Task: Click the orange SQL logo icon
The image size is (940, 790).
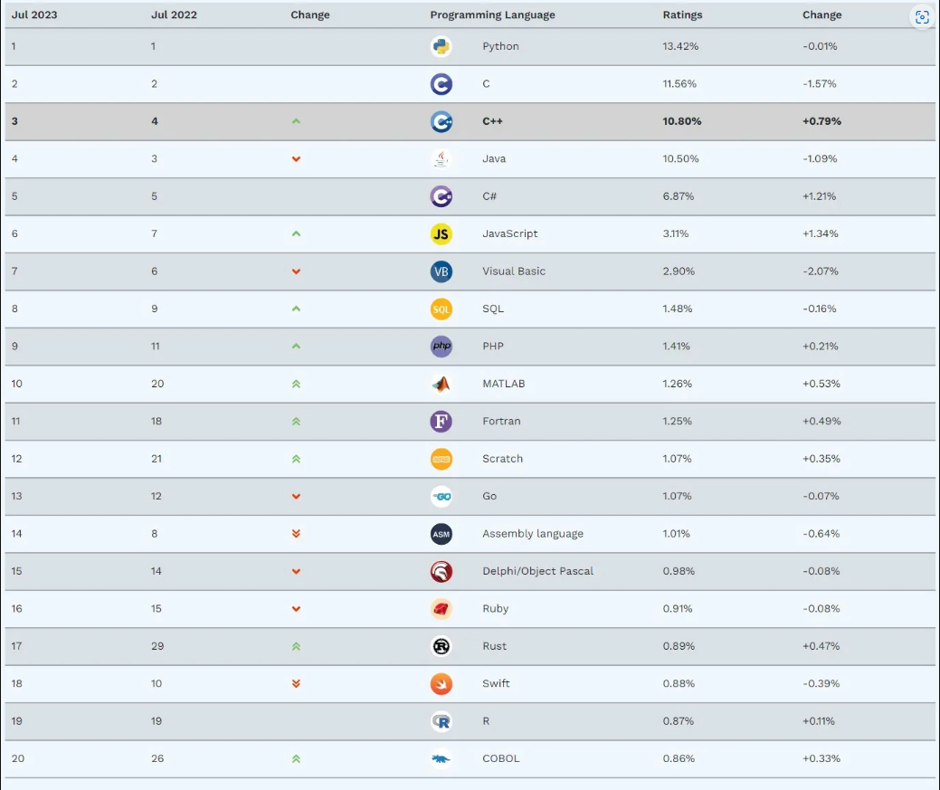Action: point(441,309)
